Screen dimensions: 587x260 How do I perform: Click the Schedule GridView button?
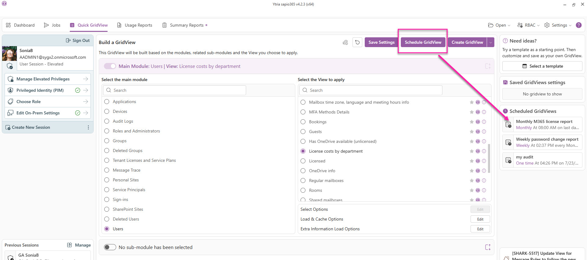[423, 42]
